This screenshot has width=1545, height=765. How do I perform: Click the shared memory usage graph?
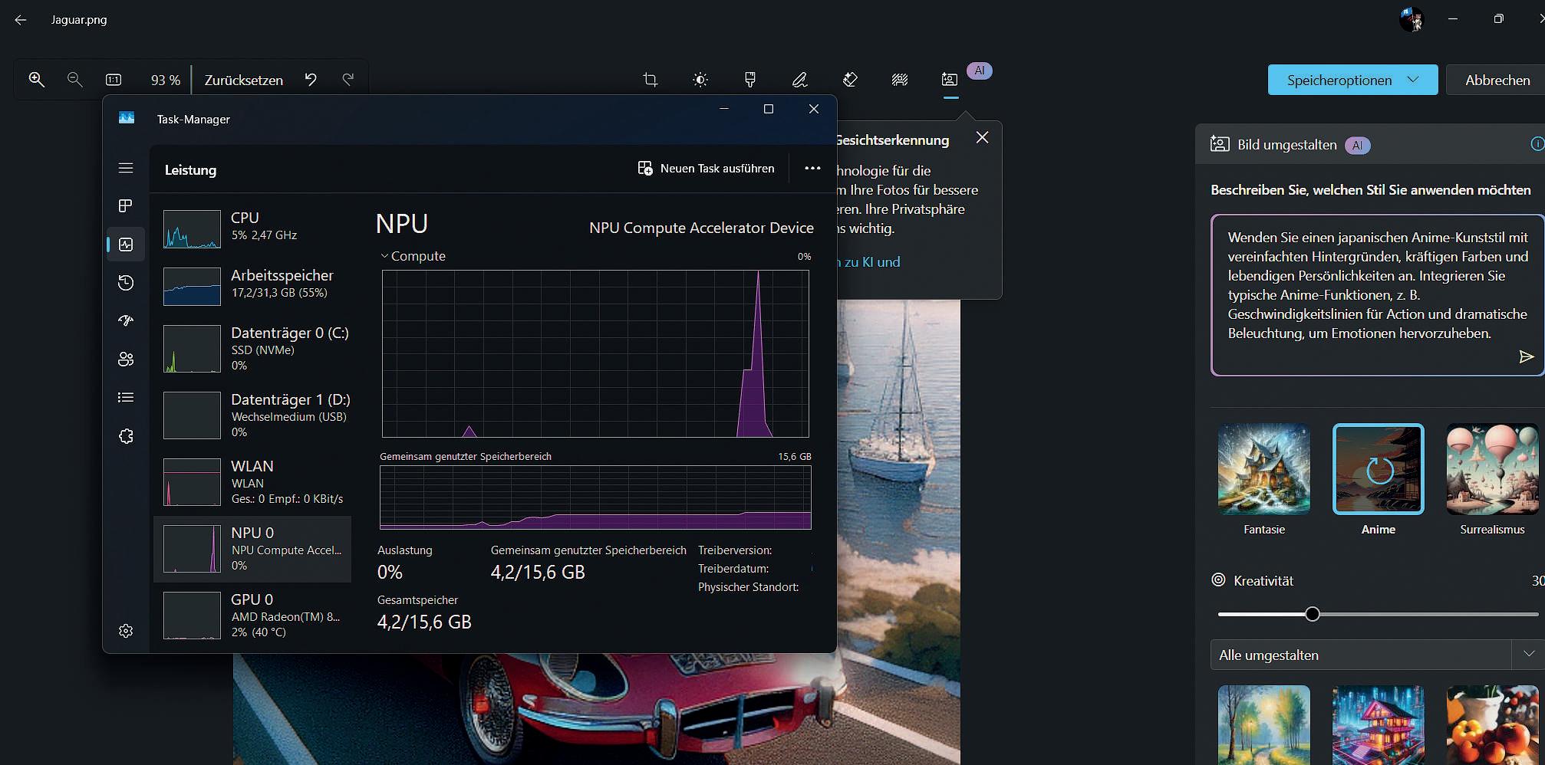click(x=595, y=497)
